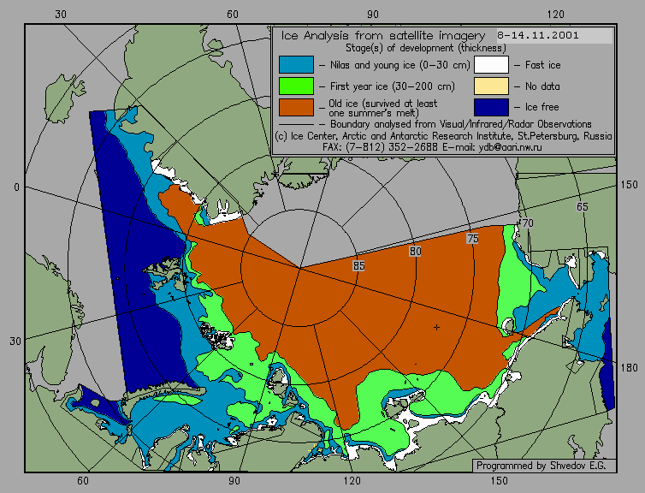The height and width of the screenshot is (493, 645).
Task: Click the 'No data' legend label
Action: (x=542, y=86)
